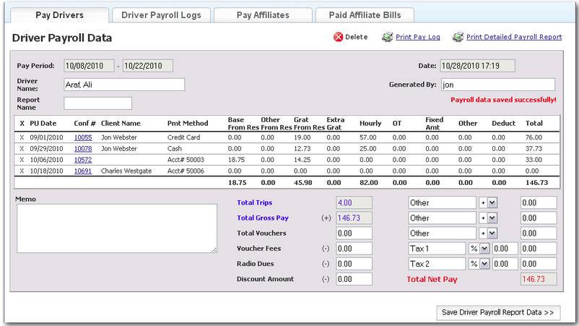Open the % dropdown next to Tax 1
Screen dimensions: 579x326
(x=484, y=249)
